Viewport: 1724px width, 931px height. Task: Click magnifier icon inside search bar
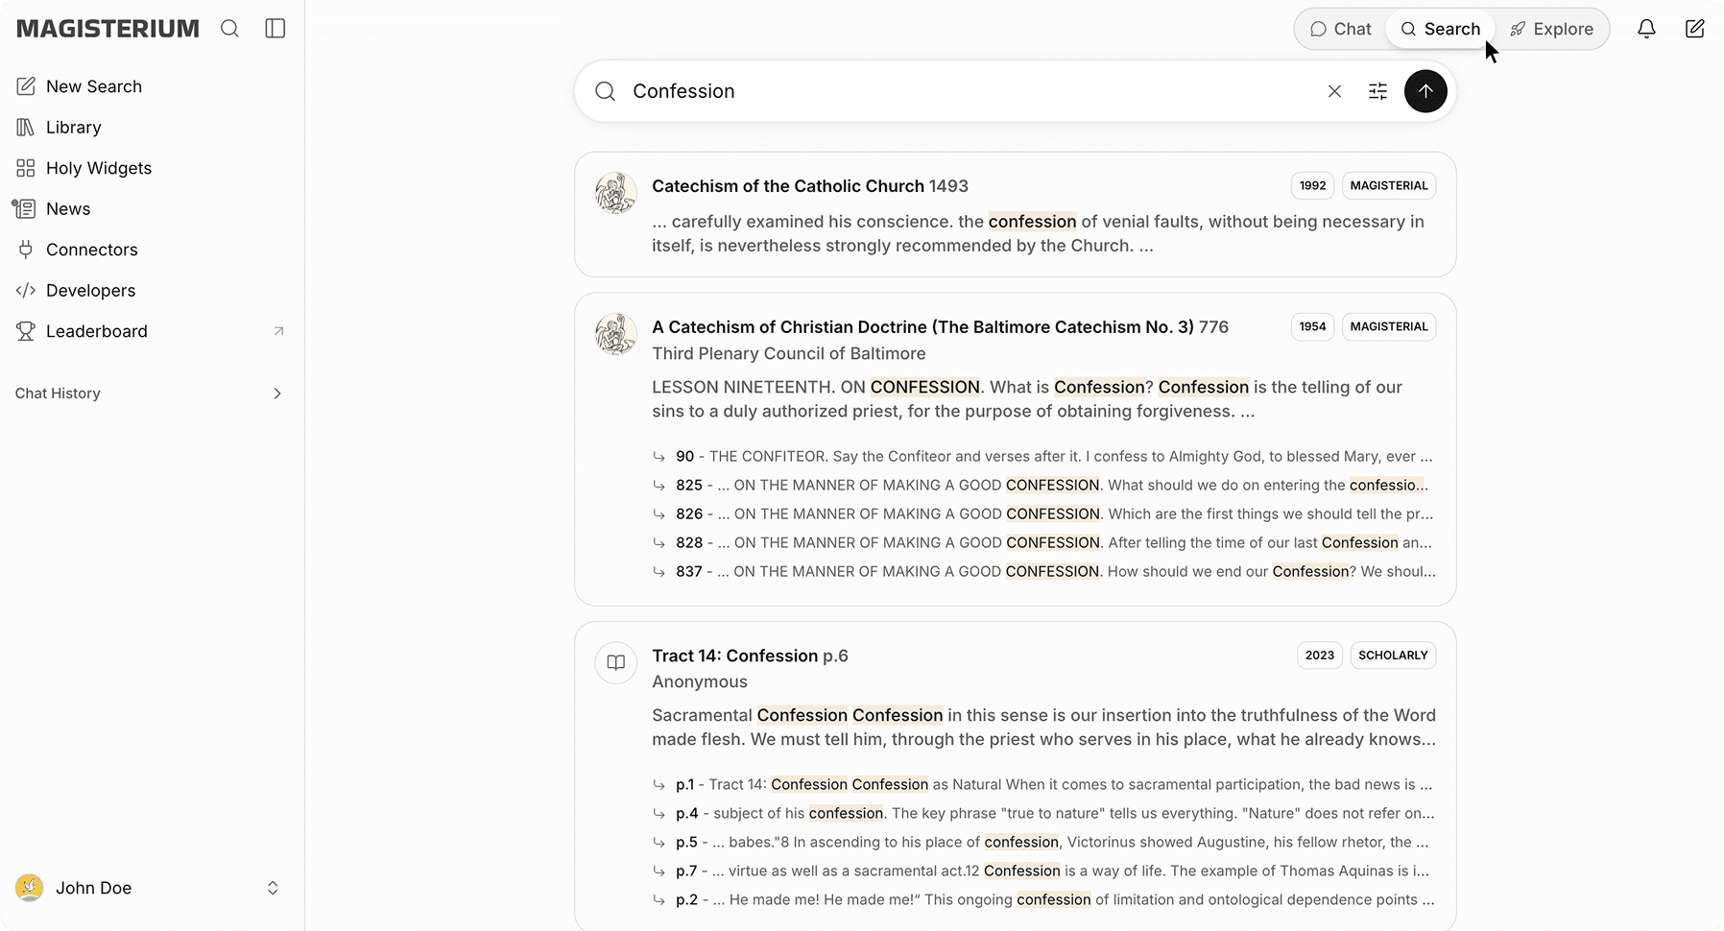605,91
